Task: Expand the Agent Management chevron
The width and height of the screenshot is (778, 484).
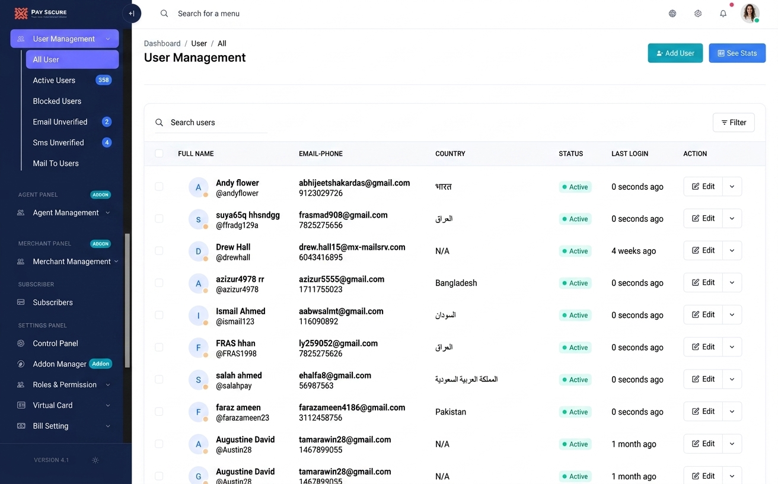Action: click(x=108, y=213)
